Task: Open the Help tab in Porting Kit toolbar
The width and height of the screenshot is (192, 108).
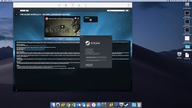Action: pyautogui.click(x=86, y=5)
